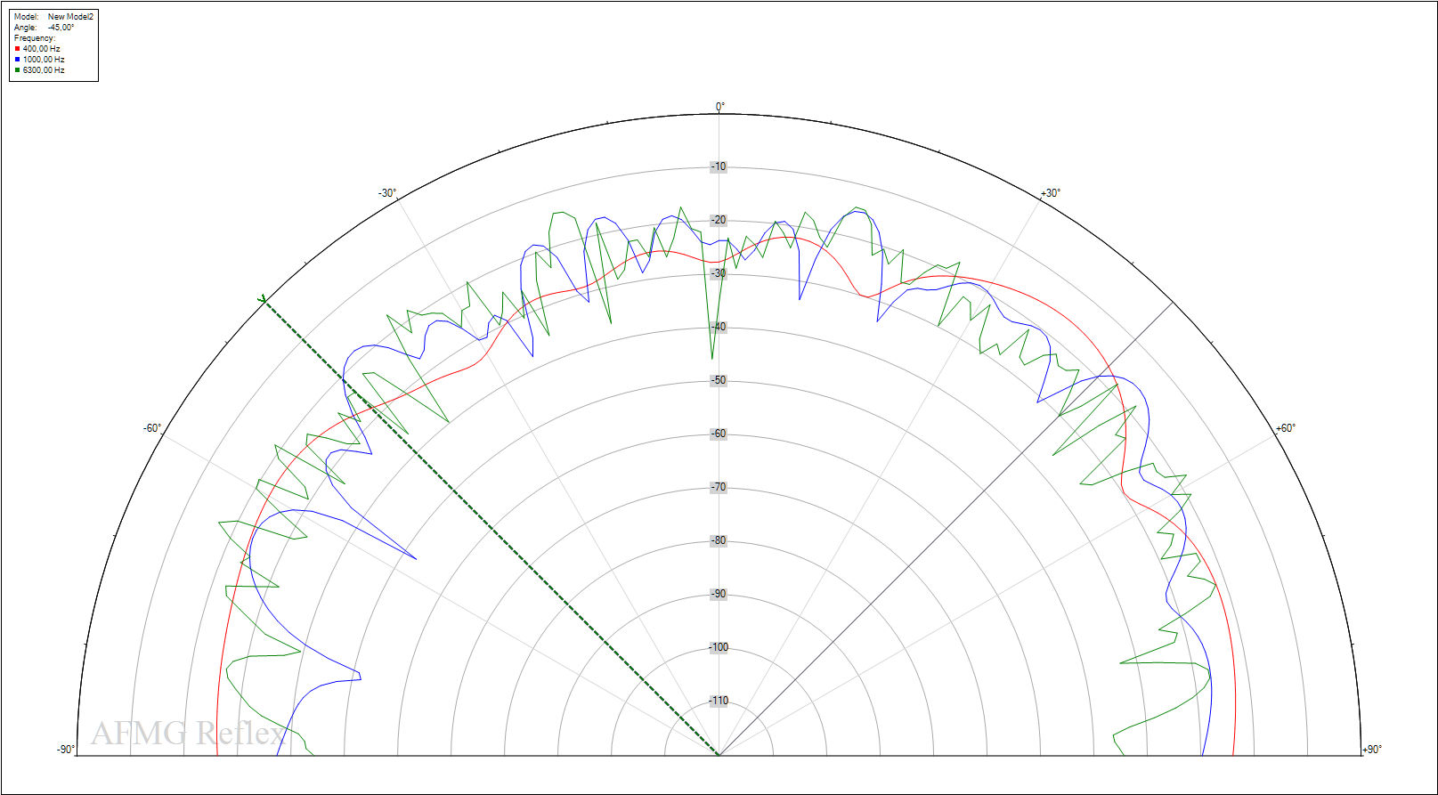Click the -90 dB ring label
The height and width of the screenshot is (795, 1438).
pyautogui.click(x=719, y=594)
